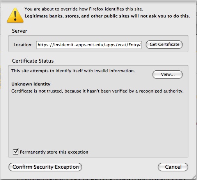Click the partially visible text below dialog
This screenshot has height=180, width=197.
point(101,179)
